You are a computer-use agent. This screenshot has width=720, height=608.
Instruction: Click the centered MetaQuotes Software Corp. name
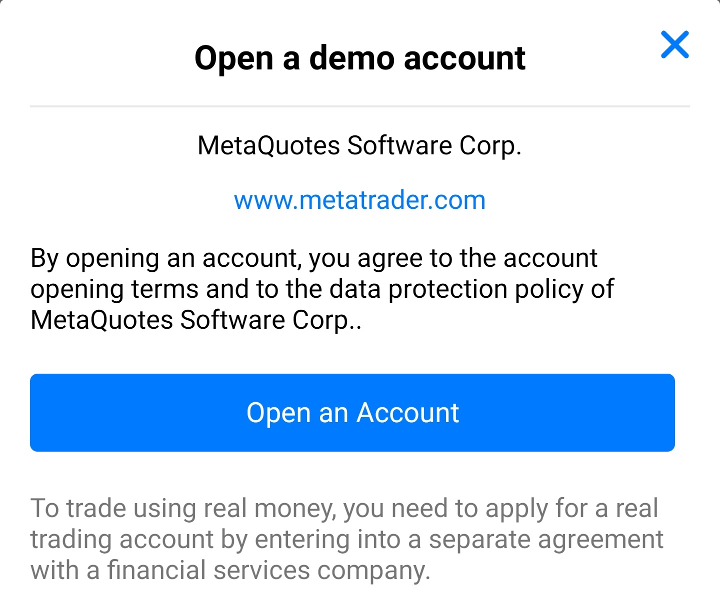click(x=359, y=146)
